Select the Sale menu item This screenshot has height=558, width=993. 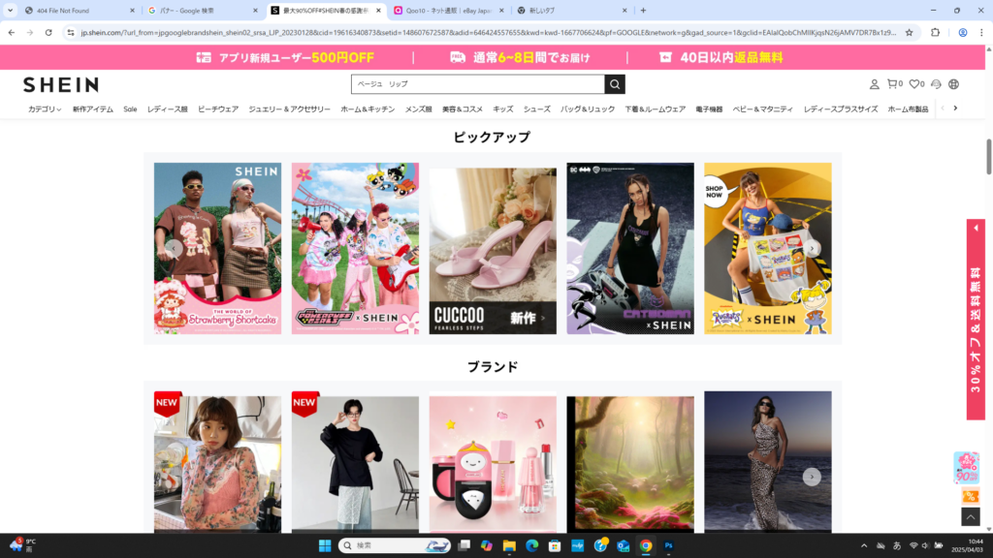pyautogui.click(x=130, y=109)
